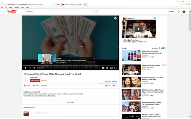Open the browser Tools menu
Viewport: 191px width, 119px height.
(23, 7)
